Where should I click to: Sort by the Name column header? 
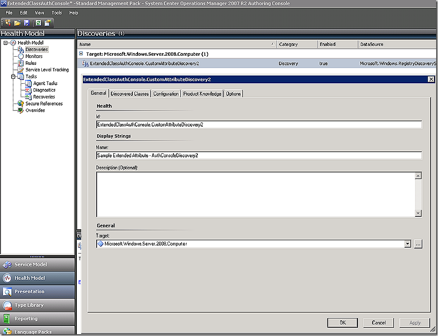coord(177,44)
